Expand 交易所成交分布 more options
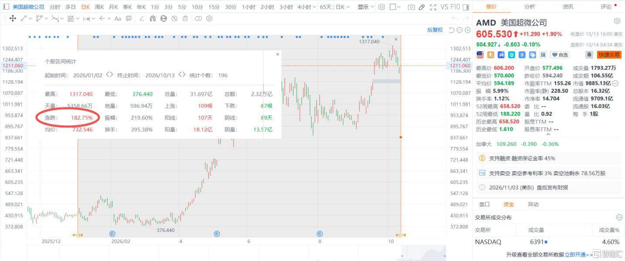625x261 pixels. click(619, 217)
